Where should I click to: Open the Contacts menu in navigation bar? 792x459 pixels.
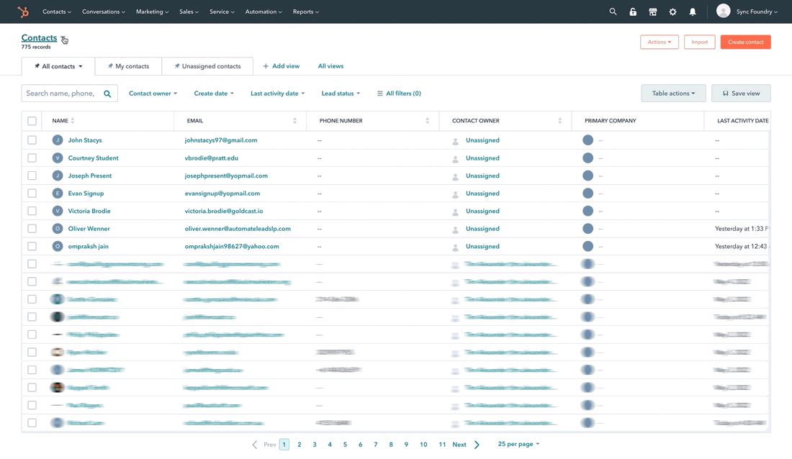57,12
